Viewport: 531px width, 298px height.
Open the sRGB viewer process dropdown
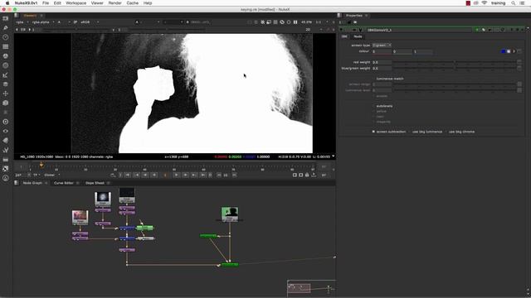point(90,22)
